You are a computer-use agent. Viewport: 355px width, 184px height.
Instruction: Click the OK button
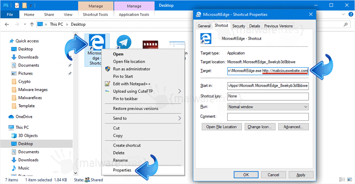pyautogui.click(x=246, y=175)
